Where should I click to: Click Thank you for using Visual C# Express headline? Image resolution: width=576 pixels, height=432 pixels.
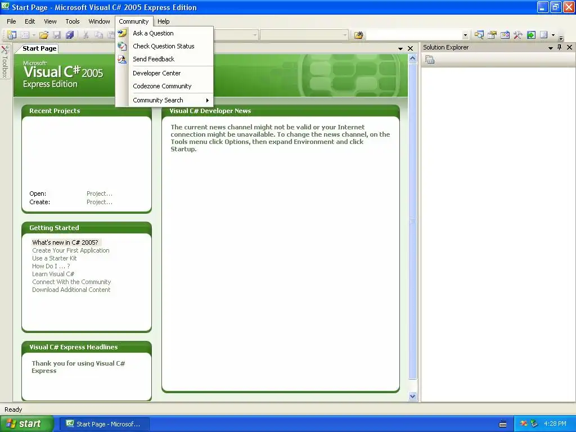[78, 367]
